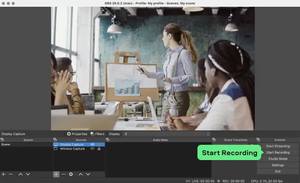
Task: Move scene up with the up arrow
Action: (20, 174)
